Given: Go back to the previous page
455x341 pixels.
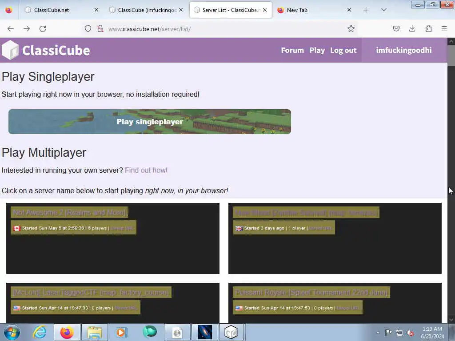Looking at the screenshot, I should (11, 29).
